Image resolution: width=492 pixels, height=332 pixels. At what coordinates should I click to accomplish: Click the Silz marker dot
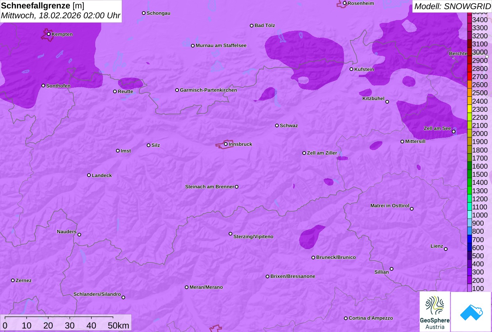[149, 145]
